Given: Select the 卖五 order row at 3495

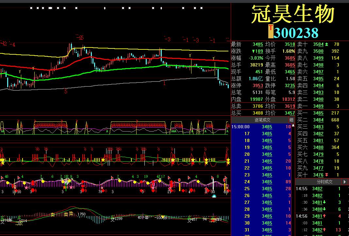Looking at the screenshot, I should [x=318, y=79].
